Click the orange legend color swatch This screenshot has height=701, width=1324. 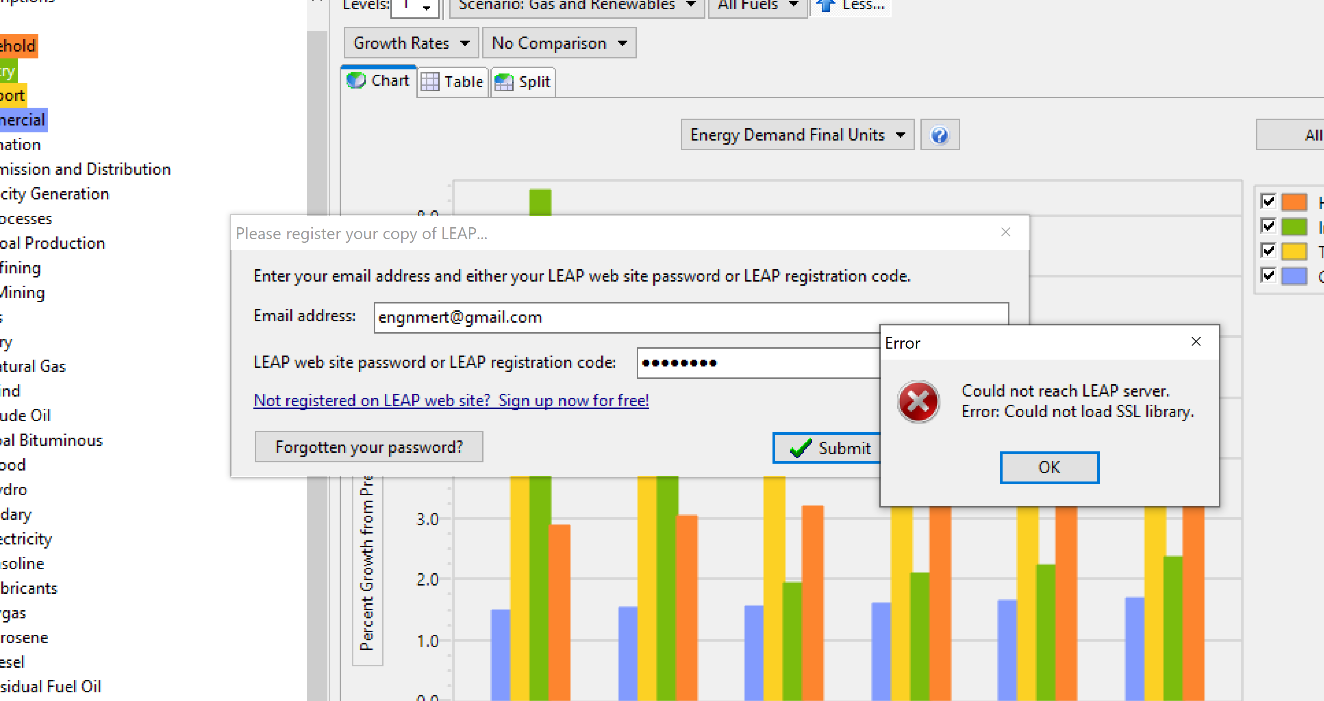pyautogui.click(x=1294, y=201)
